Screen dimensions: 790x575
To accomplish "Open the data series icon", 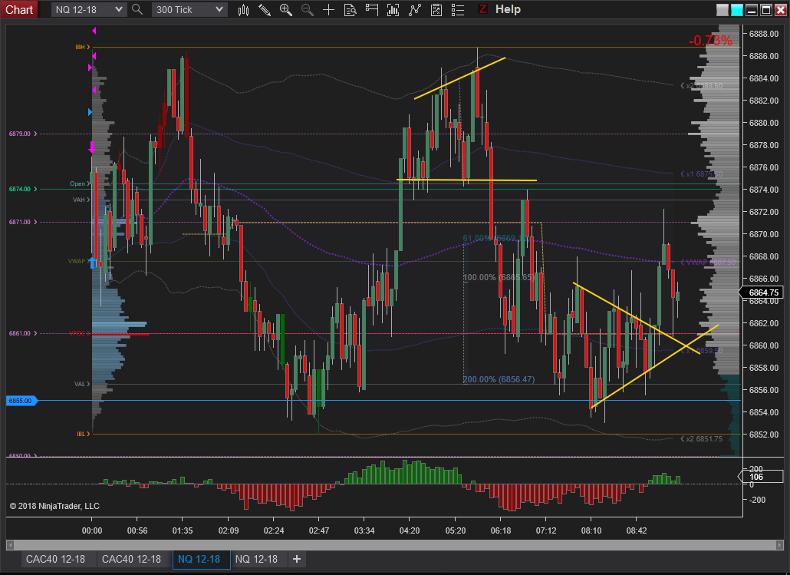I will 393,9.
